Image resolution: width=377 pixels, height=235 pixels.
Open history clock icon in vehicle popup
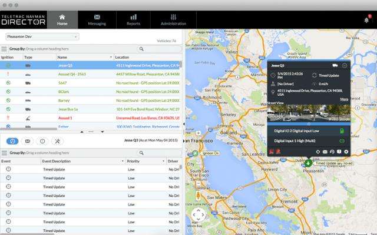click(x=332, y=152)
